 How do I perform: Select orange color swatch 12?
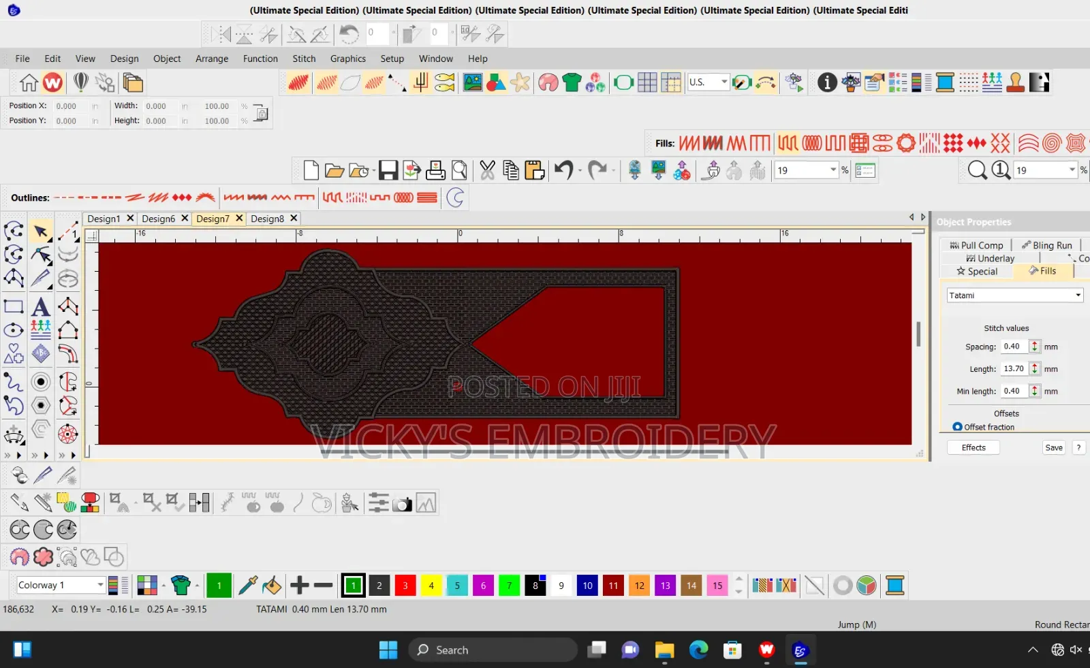coord(639,585)
